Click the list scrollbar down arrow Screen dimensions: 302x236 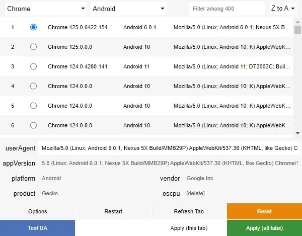pyautogui.click(x=297, y=133)
